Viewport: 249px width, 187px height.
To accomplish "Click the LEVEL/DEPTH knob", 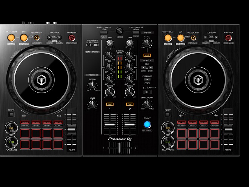I will pos(147,104).
